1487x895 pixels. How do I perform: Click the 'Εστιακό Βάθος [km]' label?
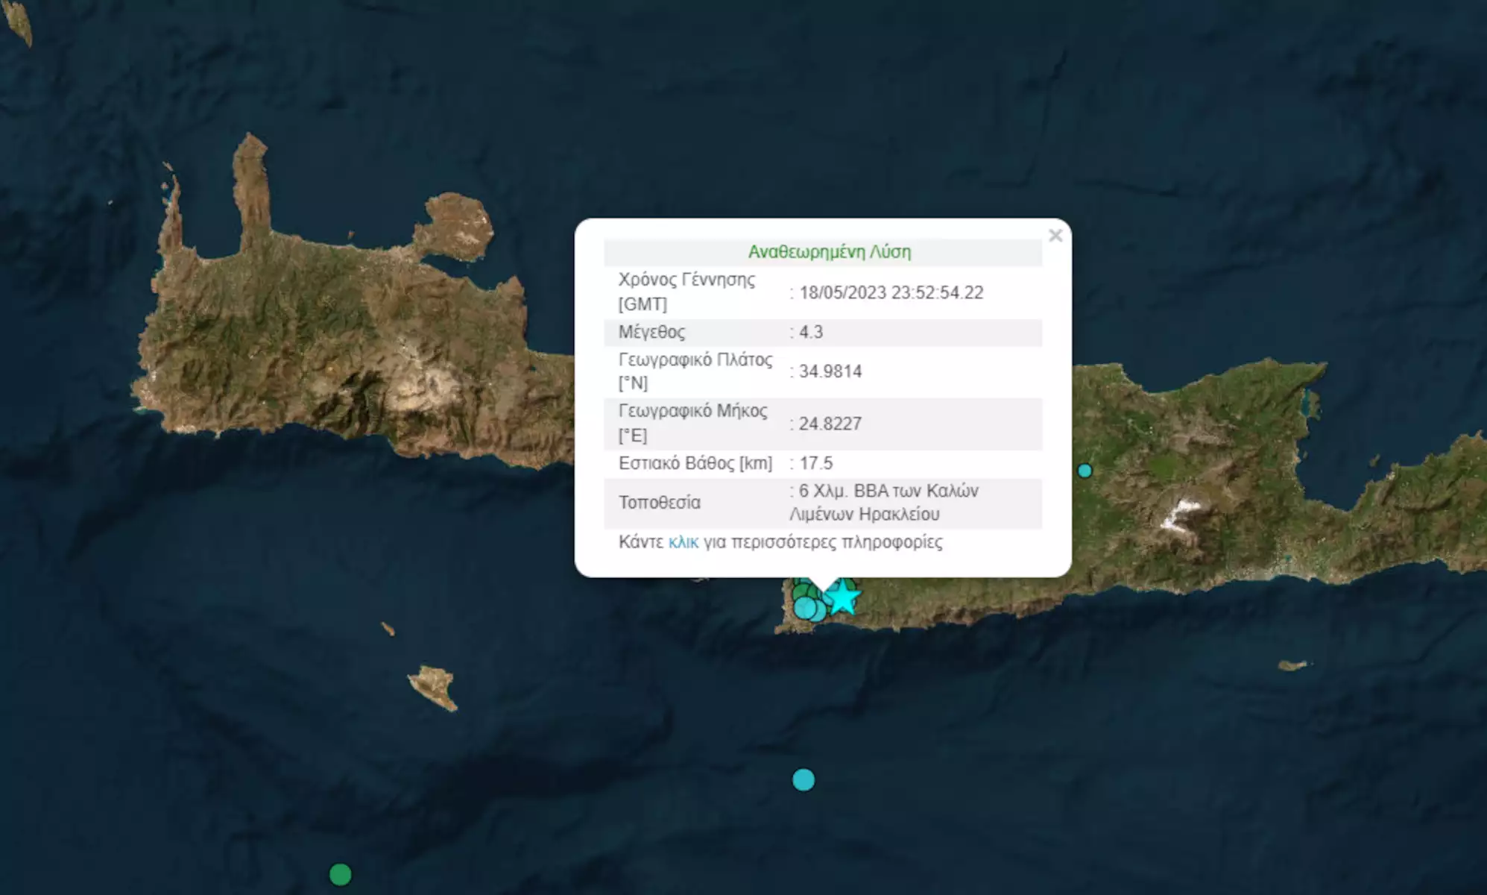pyautogui.click(x=695, y=463)
